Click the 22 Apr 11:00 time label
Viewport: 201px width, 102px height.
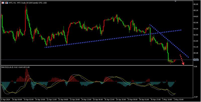pyautogui.click(x=52, y=99)
